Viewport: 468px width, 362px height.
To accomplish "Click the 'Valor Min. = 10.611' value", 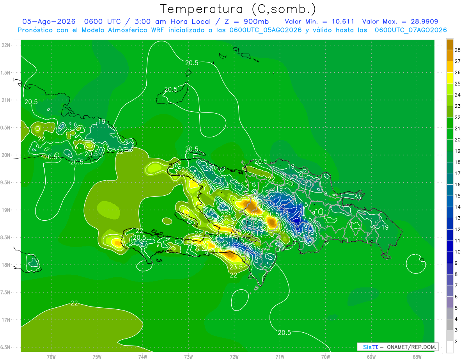I will pyautogui.click(x=319, y=21).
